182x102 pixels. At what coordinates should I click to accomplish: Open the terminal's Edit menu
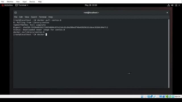point(21,17)
